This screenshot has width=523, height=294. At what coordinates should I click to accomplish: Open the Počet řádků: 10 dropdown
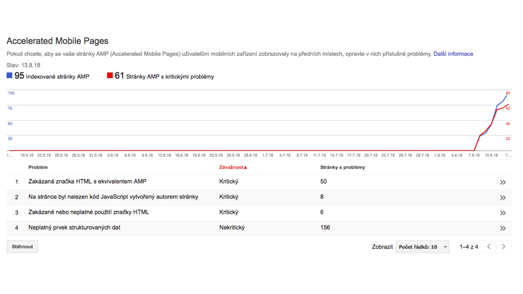422,247
